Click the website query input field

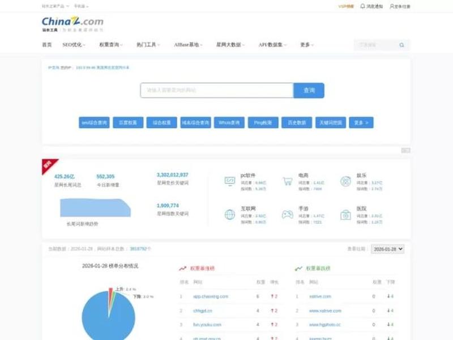click(x=217, y=91)
